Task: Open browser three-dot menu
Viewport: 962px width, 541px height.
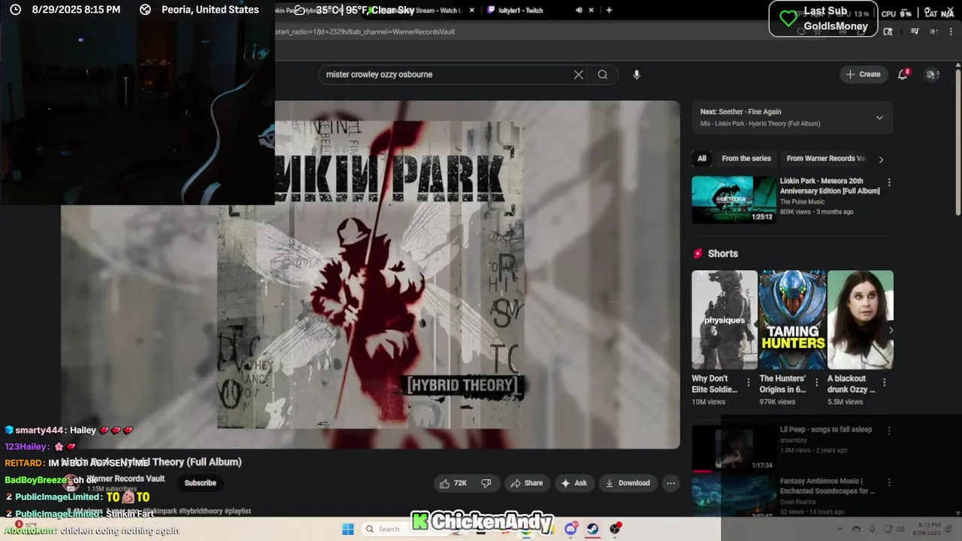Action: click(x=951, y=32)
